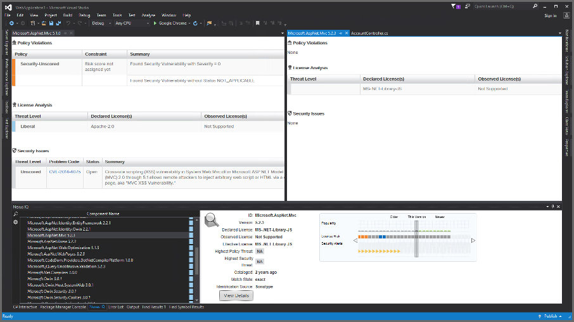Expand the Navigate Backward history dropdown
The width and height of the screenshot is (574, 322).
[x=17, y=23]
